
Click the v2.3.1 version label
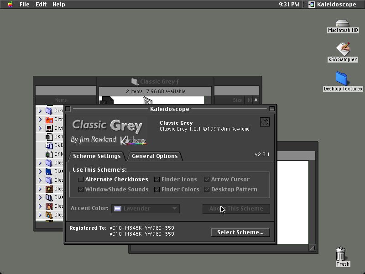tap(262, 154)
